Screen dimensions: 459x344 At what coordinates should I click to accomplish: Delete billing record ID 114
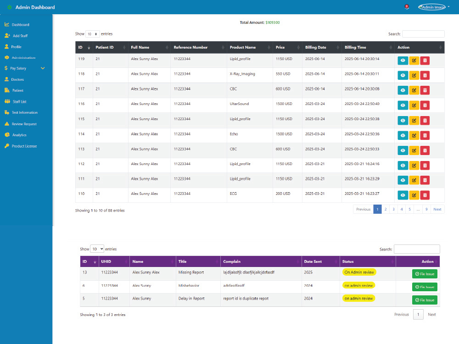pyautogui.click(x=425, y=135)
